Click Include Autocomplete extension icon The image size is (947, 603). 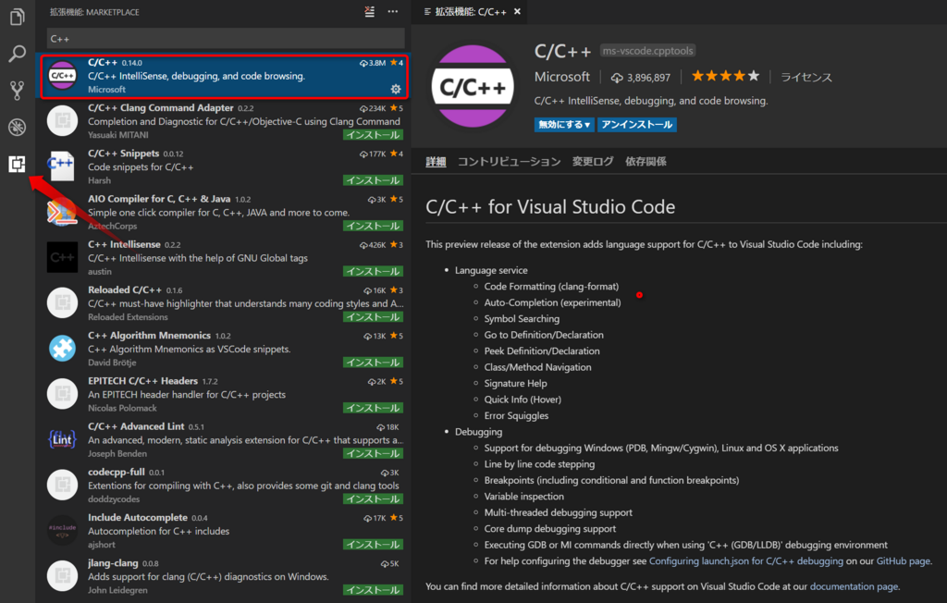coord(62,531)
